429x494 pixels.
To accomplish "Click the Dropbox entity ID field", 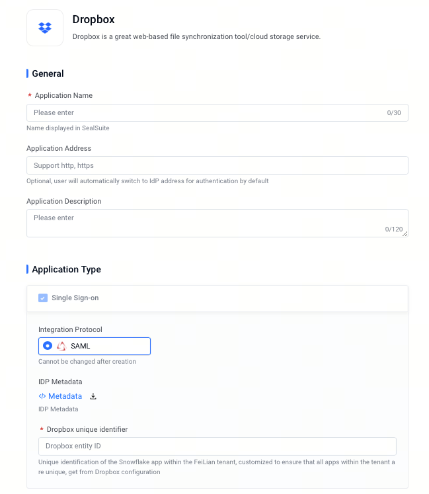I will click(217, 446).
